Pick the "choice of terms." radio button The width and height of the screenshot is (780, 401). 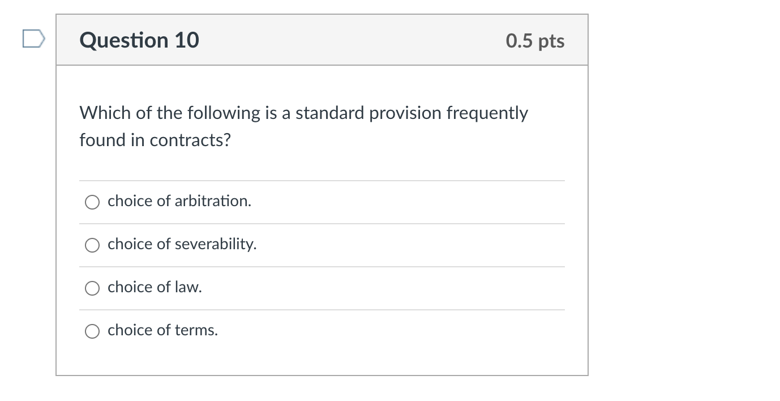pos(92,331)
